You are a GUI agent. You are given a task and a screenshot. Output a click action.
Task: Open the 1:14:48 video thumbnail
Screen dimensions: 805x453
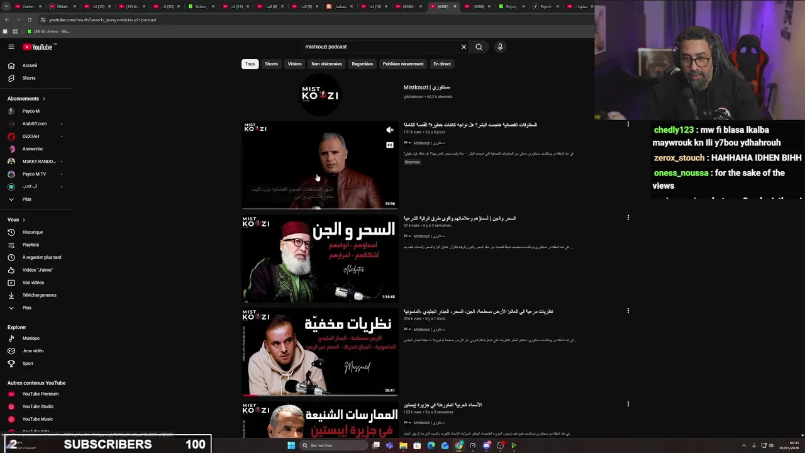320,259
